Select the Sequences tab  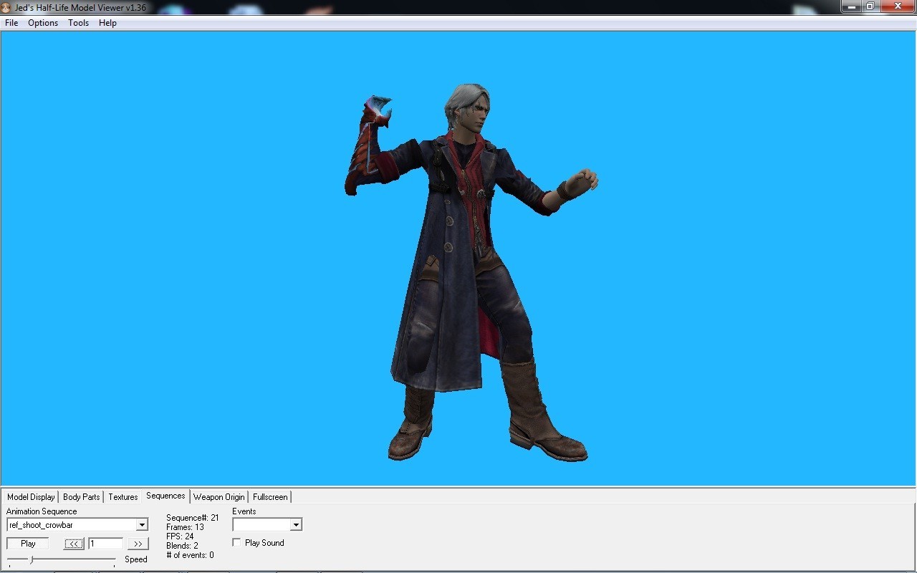pyautogui.click(x=165, y=496)
